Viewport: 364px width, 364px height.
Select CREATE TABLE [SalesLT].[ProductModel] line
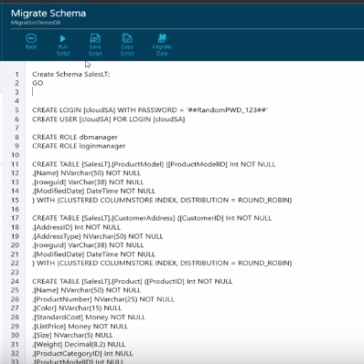(154, 164)
